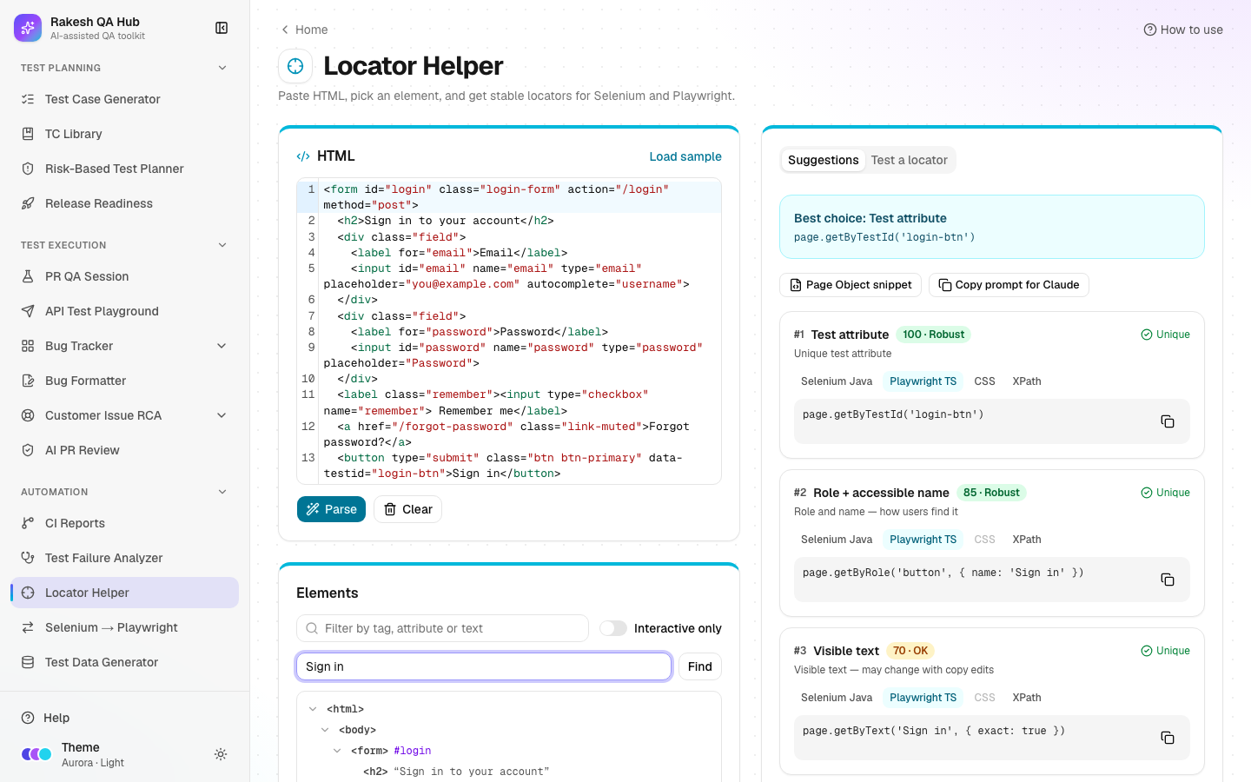Click the Find button
The height and width of the screenshot is (782, 1251).
pyautogui.click(x=700, y=666)
